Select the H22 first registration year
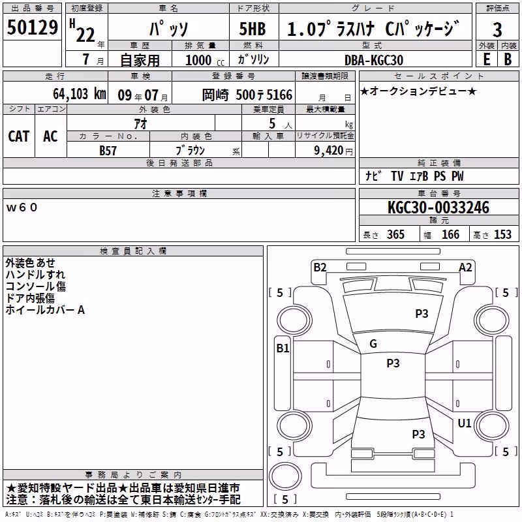Image resolution: width=522 pixels, height=522 pixels. pos(82,31)
